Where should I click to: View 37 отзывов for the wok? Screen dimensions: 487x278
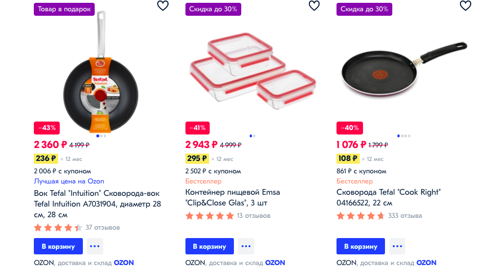tap(103, 227)
